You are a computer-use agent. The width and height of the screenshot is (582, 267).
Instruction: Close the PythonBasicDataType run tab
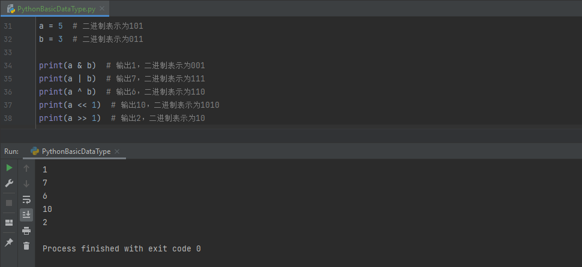tap(117, 151)
